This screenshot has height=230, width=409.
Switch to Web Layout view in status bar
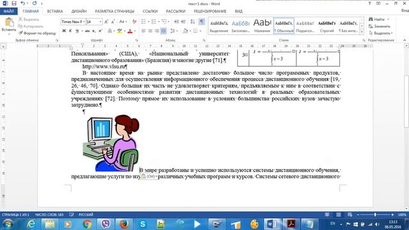click(x=350, y=215)
